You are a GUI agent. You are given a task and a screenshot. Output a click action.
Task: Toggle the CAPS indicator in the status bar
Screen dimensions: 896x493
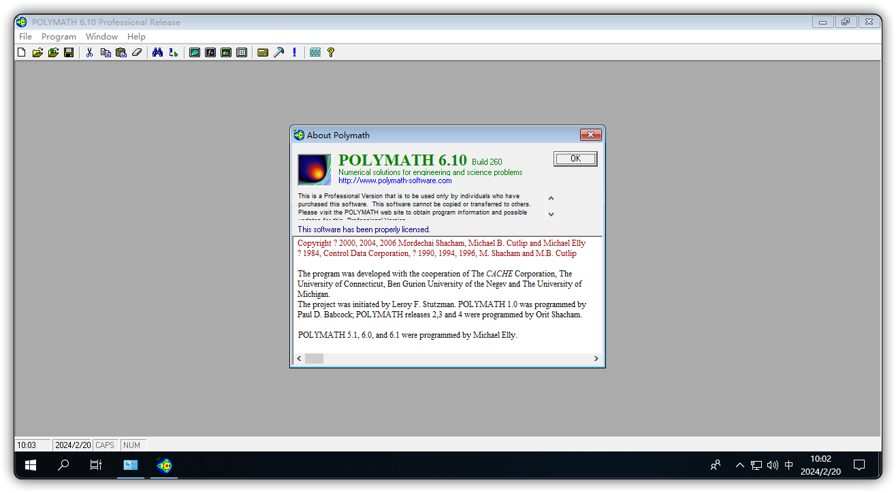point(105,445)
